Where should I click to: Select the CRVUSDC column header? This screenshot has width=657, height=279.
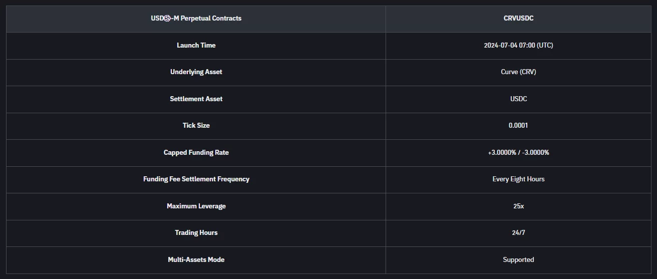point(518,19)
